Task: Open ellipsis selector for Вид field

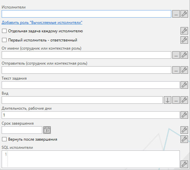Action: 176,100
